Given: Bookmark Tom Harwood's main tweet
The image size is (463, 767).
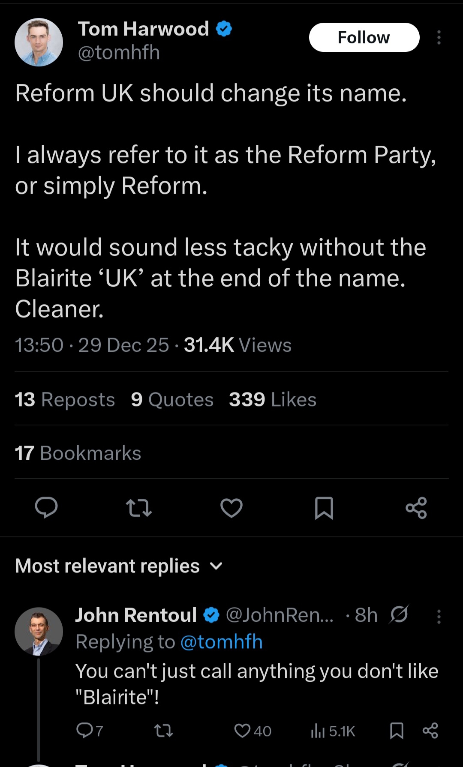Looking at the screenshot, I should click(324, 508).
